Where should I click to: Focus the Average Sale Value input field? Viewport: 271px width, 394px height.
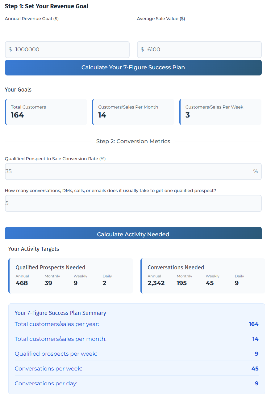(x=203, y=49)
